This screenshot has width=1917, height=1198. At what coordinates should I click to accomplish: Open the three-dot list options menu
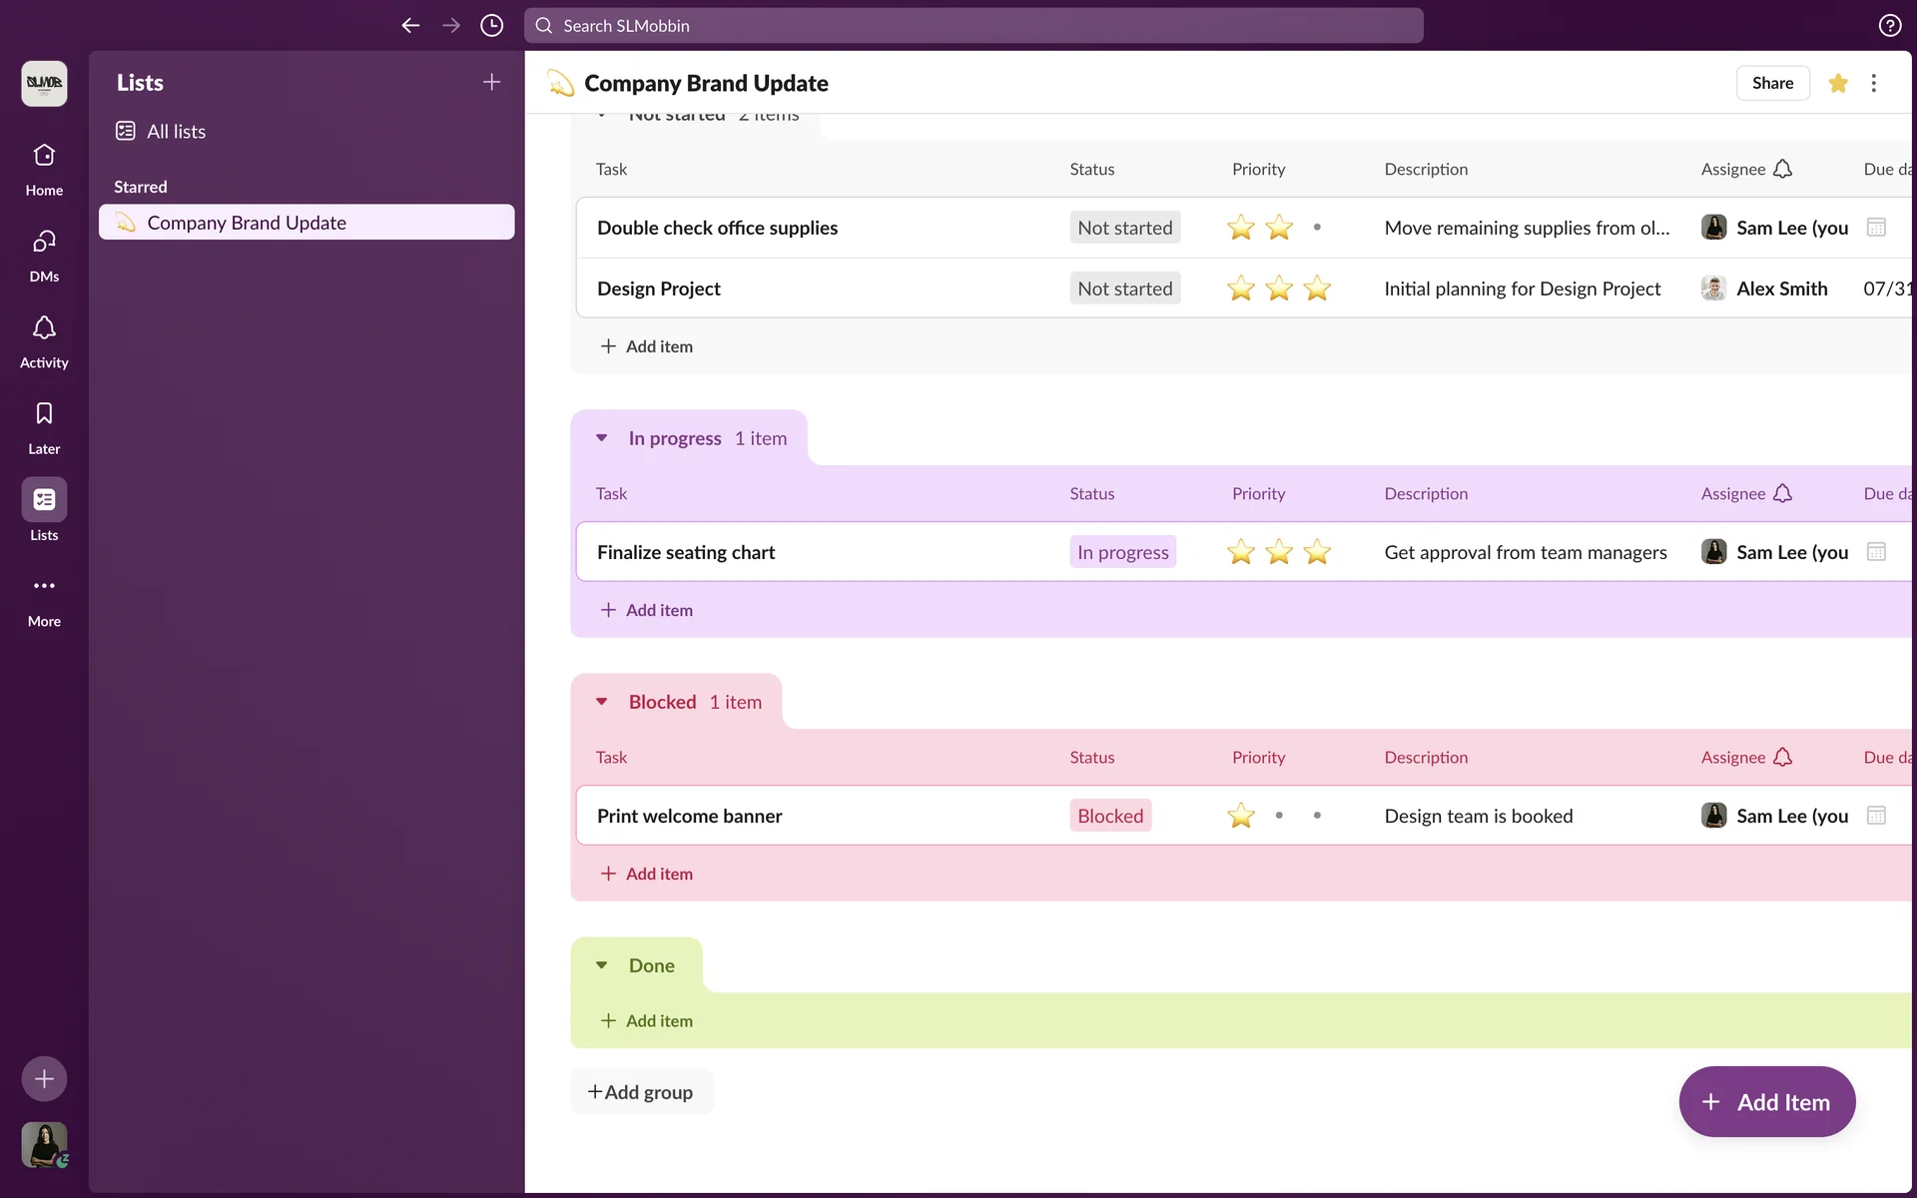(x=1873, y=83)
